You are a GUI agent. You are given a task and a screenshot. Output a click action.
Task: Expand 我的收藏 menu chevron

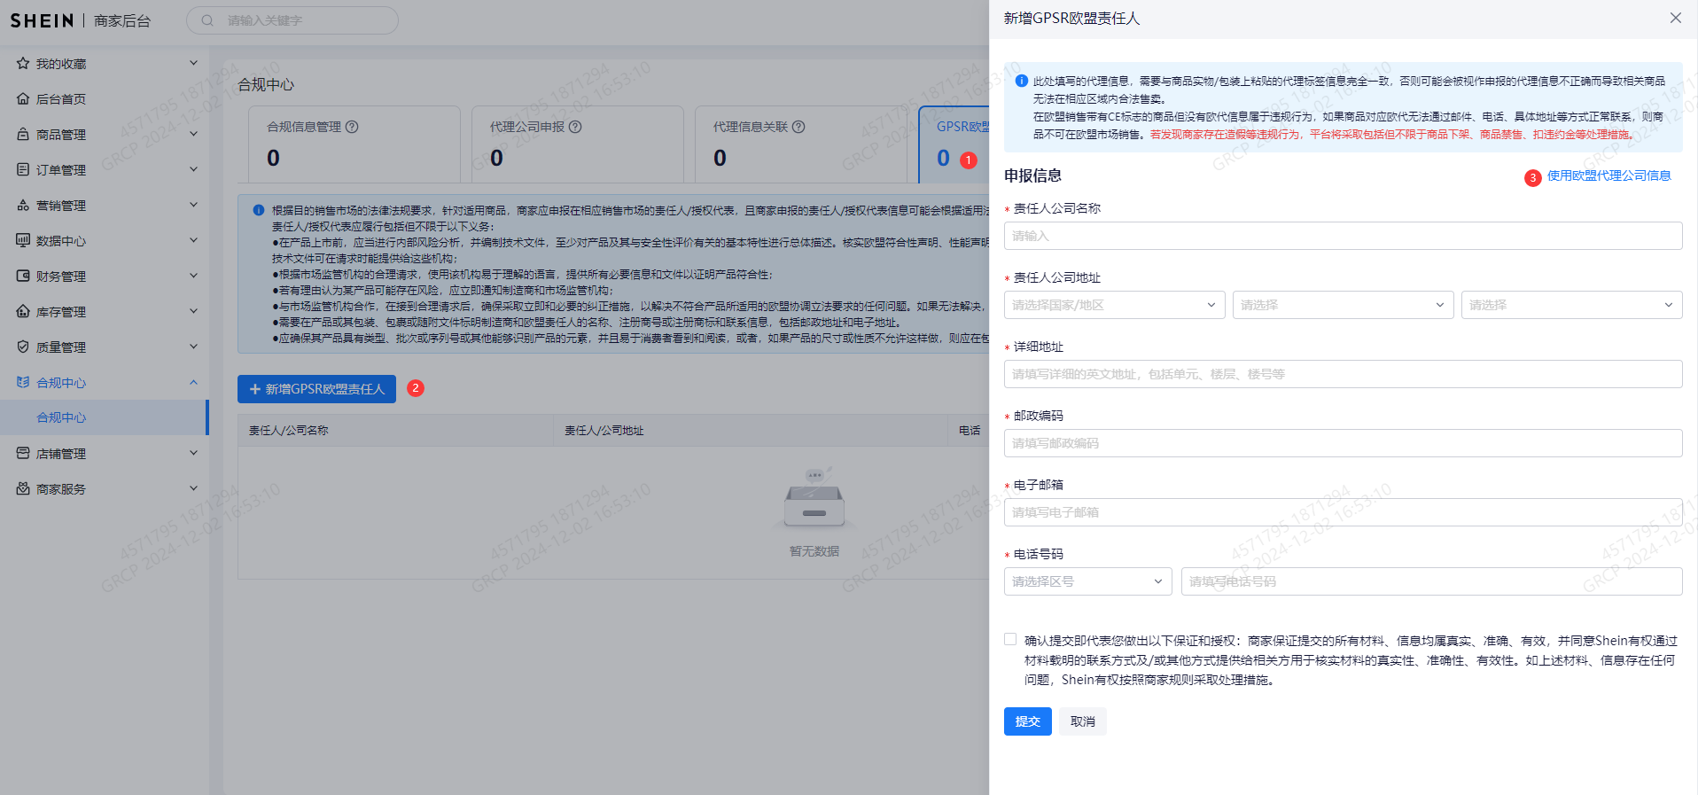(193, 63)
